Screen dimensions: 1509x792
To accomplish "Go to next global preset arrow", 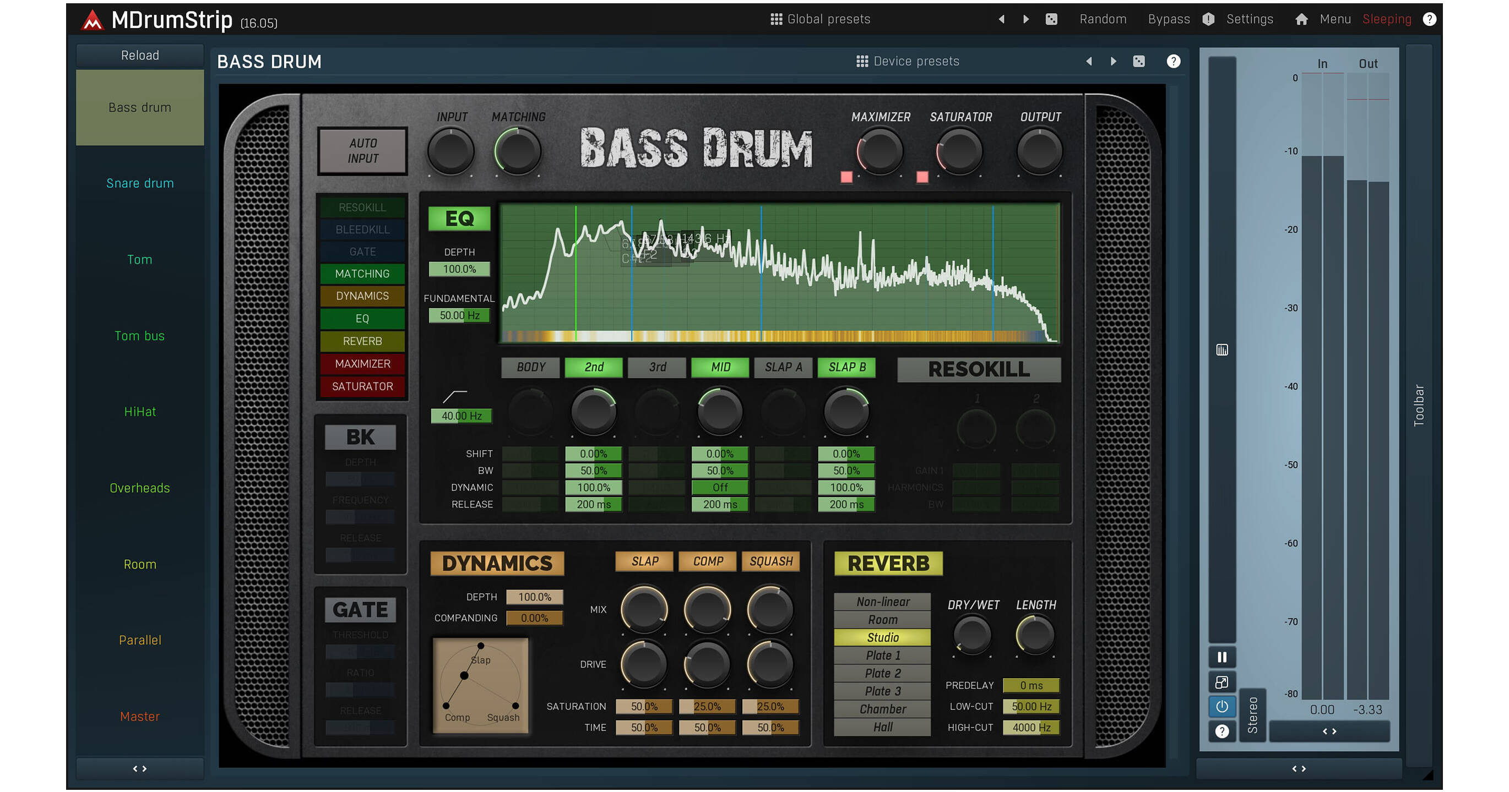I will click(1025, 19).
